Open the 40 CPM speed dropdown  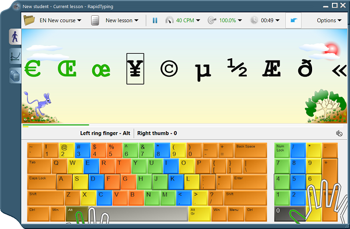(x=188, y=20)
